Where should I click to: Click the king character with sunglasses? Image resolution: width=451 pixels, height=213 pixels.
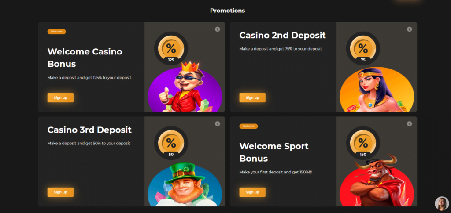[x=185, y=88]
